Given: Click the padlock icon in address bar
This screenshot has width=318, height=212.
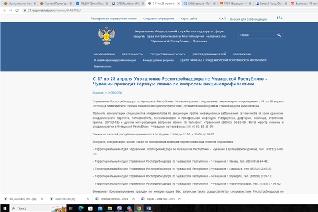Looking at the screenshot, I should pos(25,11).
